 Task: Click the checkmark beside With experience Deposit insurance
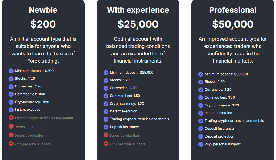tap(106, 127)
